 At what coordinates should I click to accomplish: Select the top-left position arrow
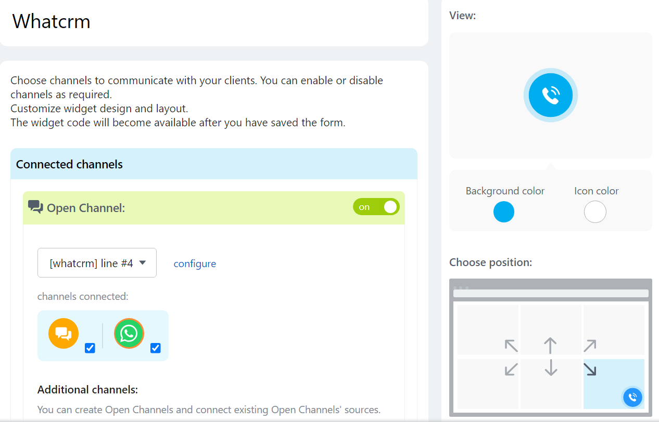pyautogui.click(x=512, y=346)
